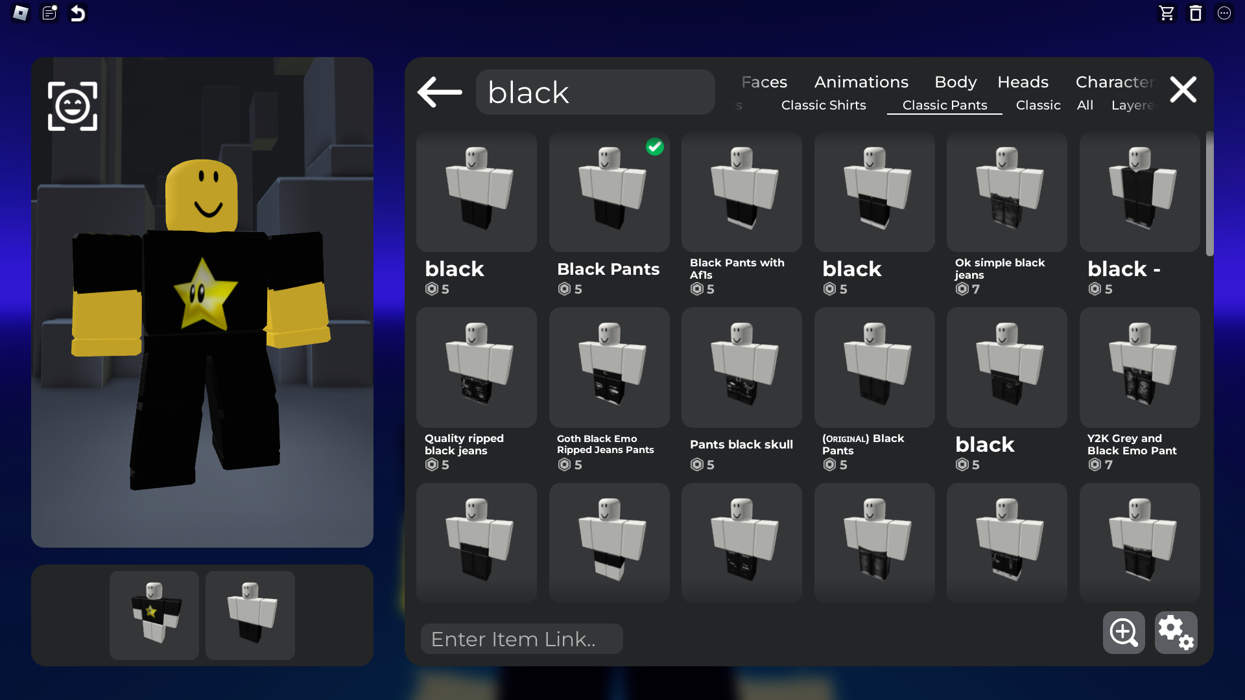Click the trash can delete icon
Screen dimensions: 1245x700
coord(1195,13)
